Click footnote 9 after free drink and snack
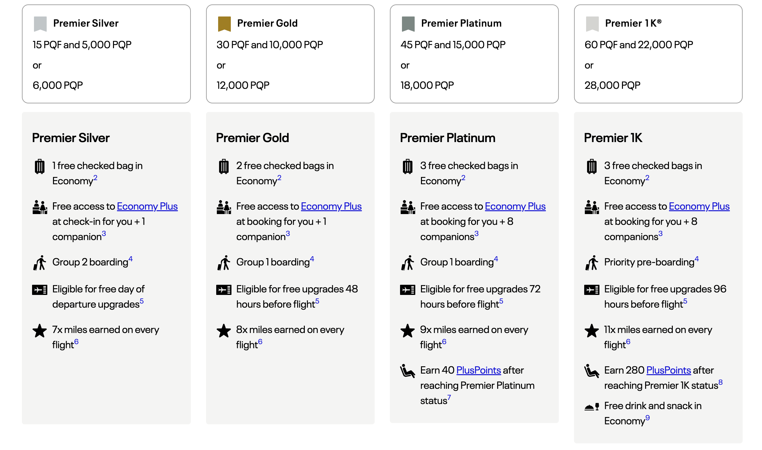The height and width of the screenshot is (450, 762). click(647, 418)
